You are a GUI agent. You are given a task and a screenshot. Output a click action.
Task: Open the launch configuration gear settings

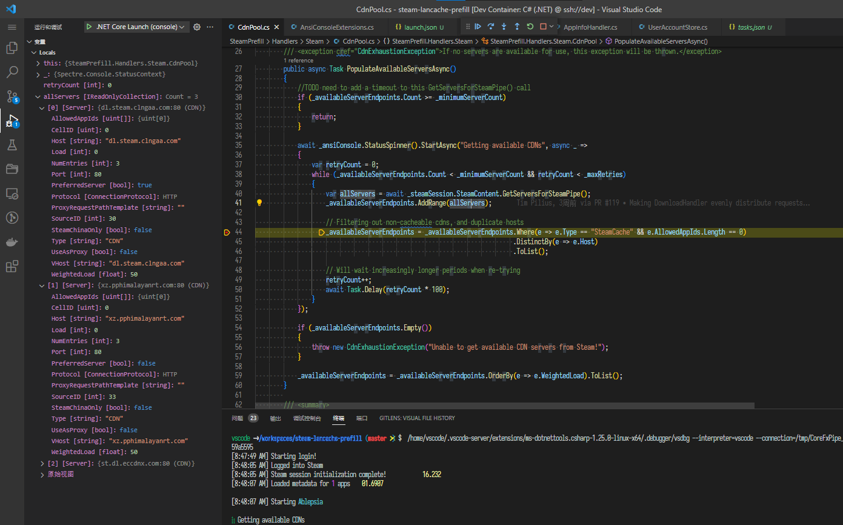coord(196,27)
